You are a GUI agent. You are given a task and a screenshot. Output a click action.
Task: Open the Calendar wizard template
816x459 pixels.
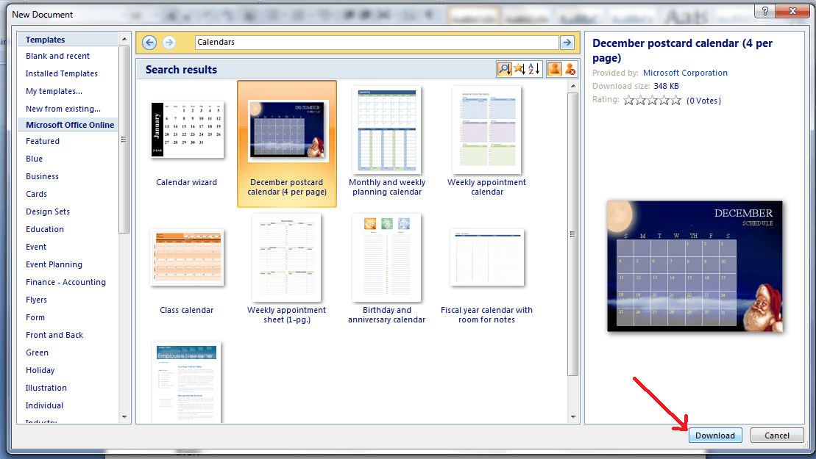[186, 131]
